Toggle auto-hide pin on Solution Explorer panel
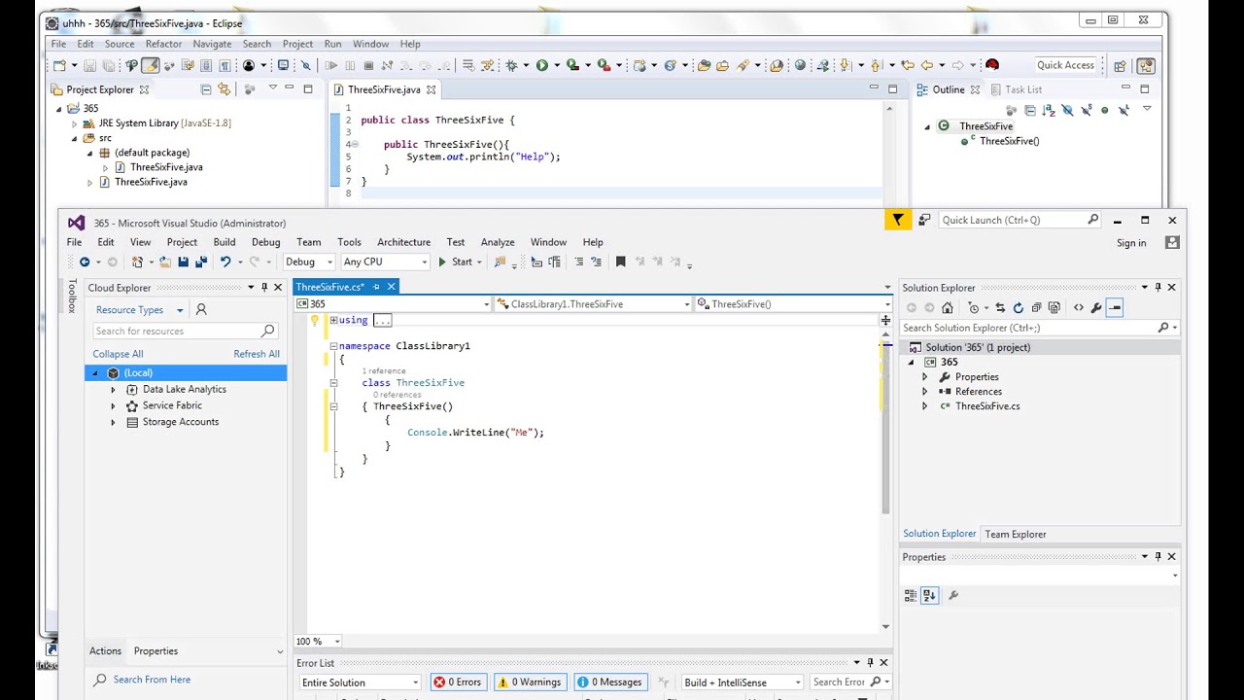Screen dimensions: 1244x700 pos(1158,287)
